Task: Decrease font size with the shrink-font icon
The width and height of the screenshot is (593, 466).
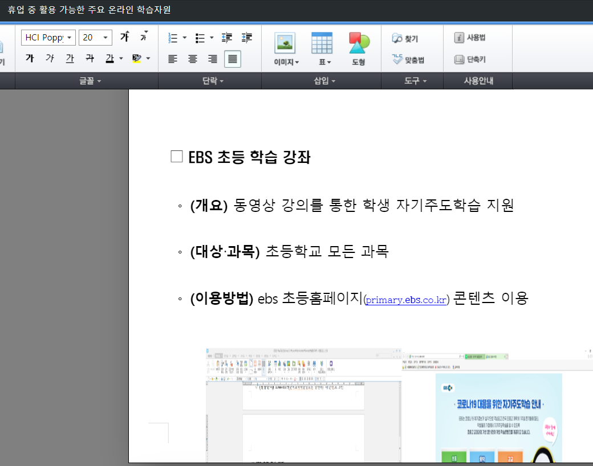Action: pos(144,36)
